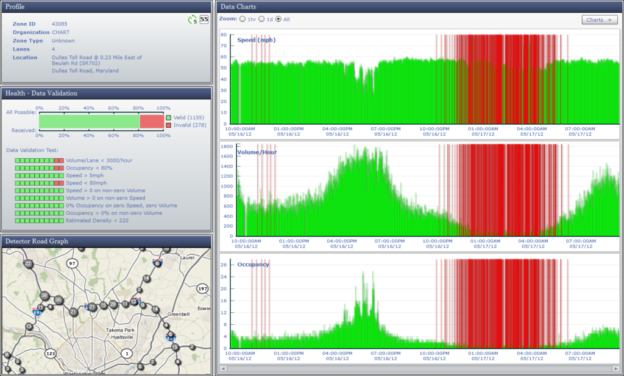Click the Zone Type value Unknown
624x376 pixels.
pyautogui.click(x=63, y=41)
